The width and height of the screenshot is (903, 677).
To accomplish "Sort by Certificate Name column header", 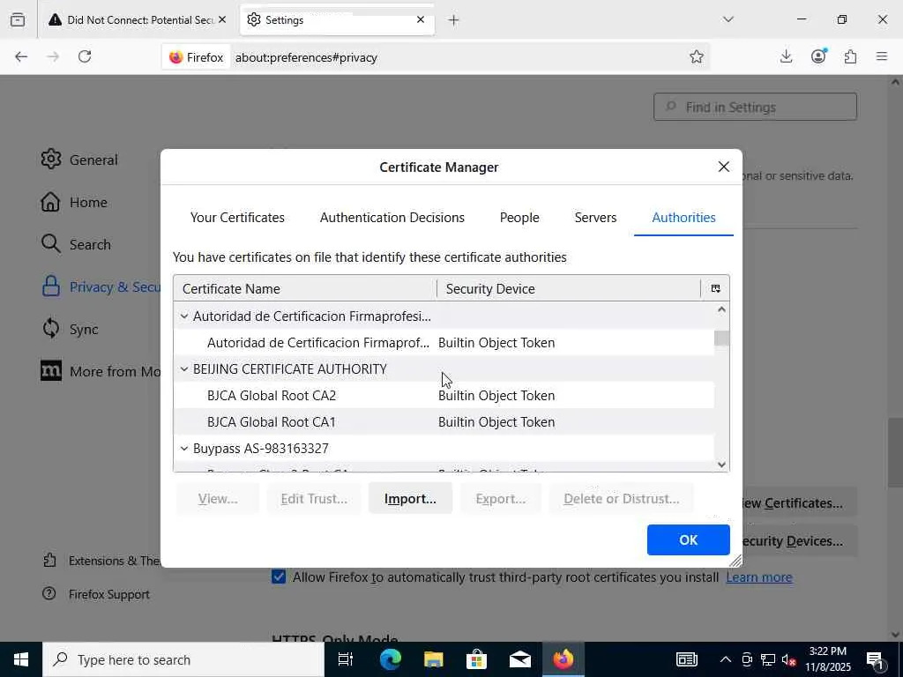I will (x=304, y=288).
